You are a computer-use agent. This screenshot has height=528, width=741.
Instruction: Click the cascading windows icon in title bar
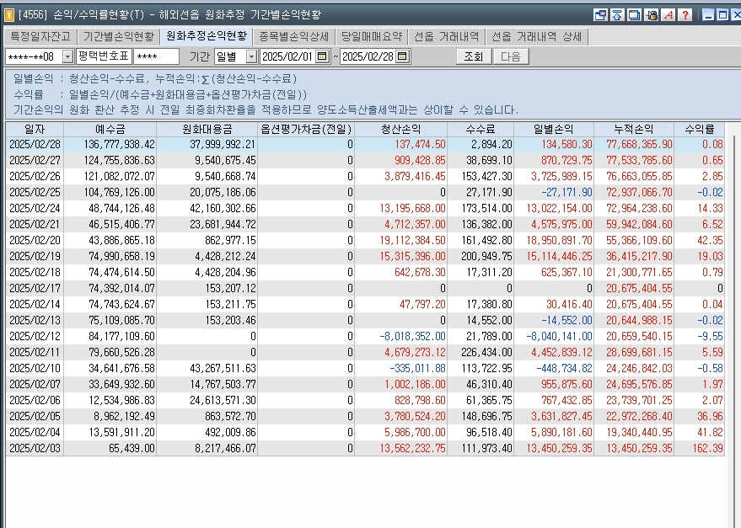pyautogui.click(x=634, y=15)
